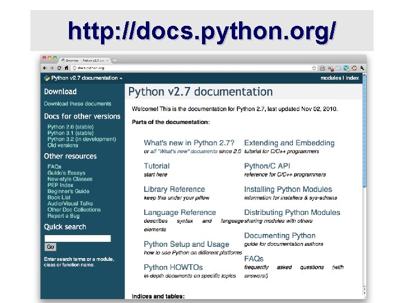
Task: Open the Language Reference link
Action: pyautogui.click(x=180, y=212)
